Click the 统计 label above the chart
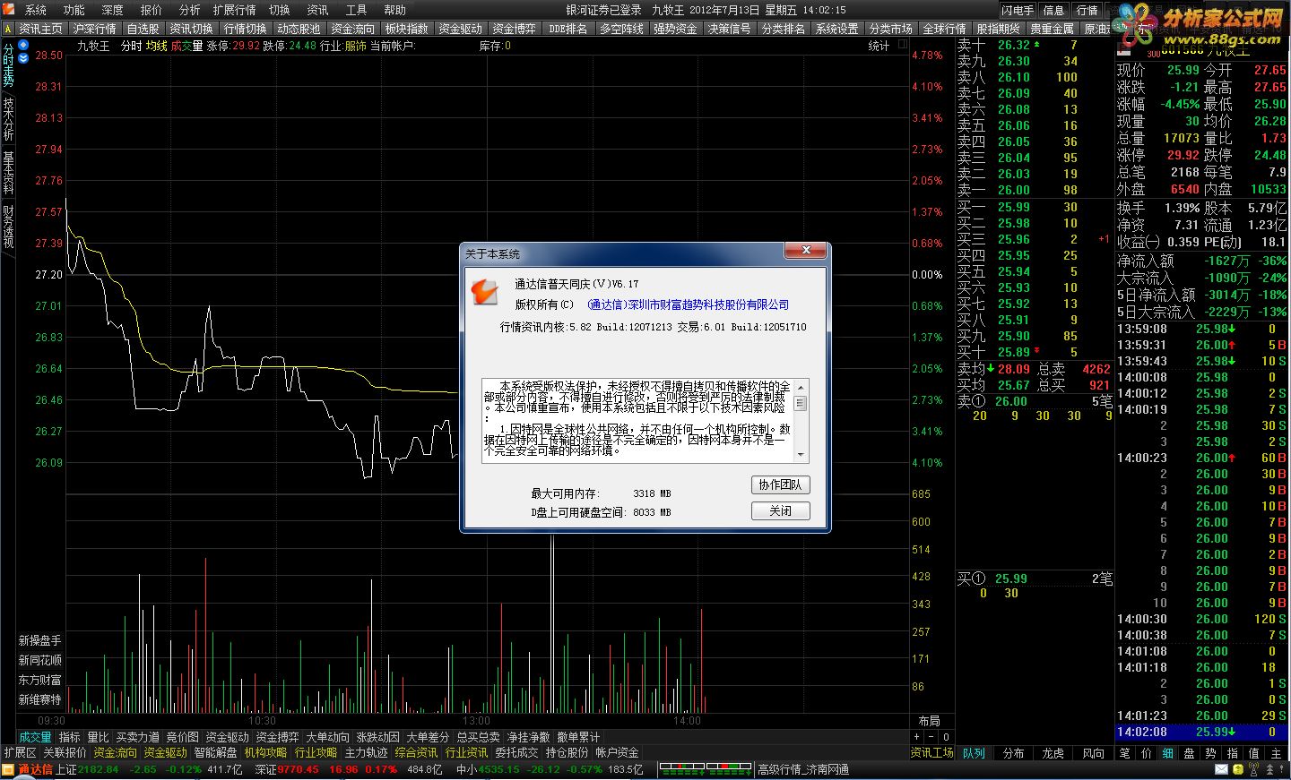Viewport: 1291px width, 780px height. pos(879,46)
